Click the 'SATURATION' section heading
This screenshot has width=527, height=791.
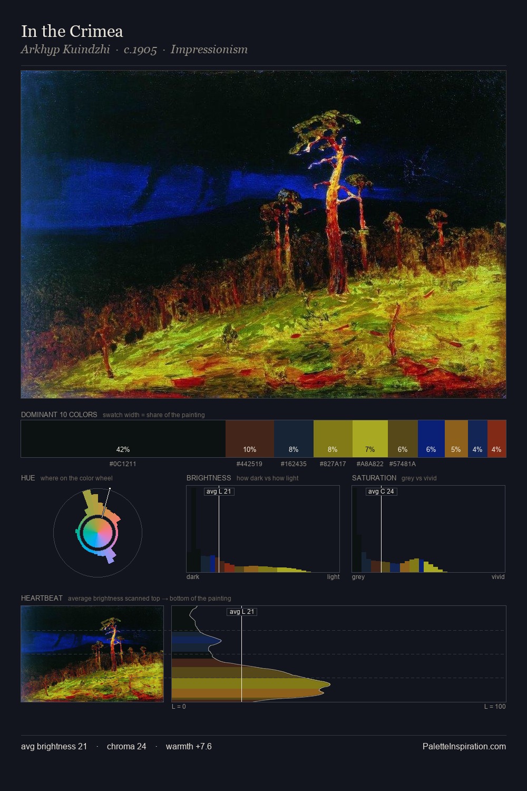(x=374, y=478)
